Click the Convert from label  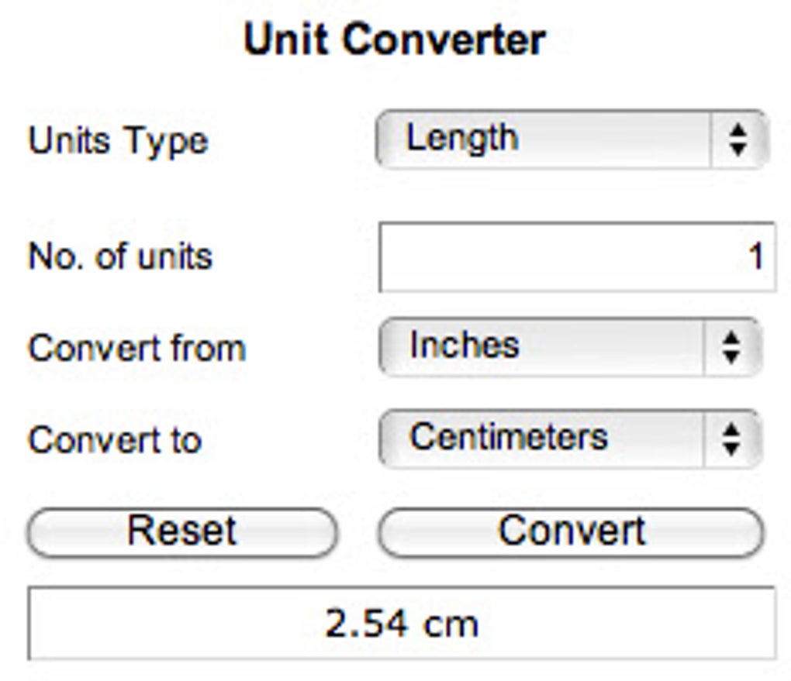click(136, 349)
